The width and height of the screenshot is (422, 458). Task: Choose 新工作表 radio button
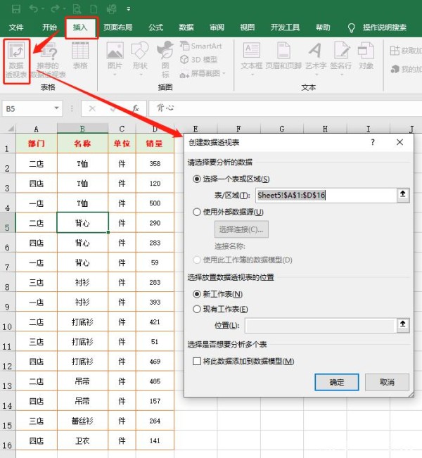pyautogui.click(x=197, y=294)
